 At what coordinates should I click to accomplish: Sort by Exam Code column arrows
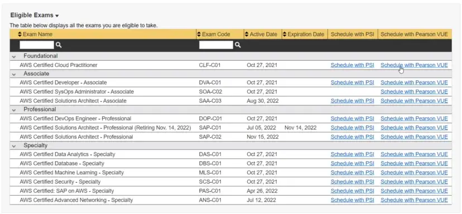(x=199, y=34)
